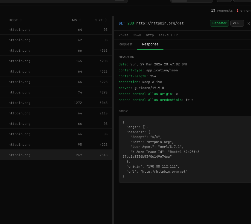The image size is (251, 224).
Task: Click the 135 ms value cell
Action: click(x=79, y=61)
